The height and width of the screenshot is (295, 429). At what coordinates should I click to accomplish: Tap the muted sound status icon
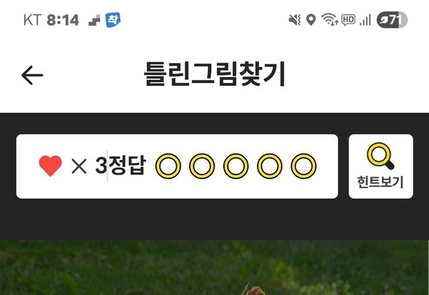(x=295, y=20)
